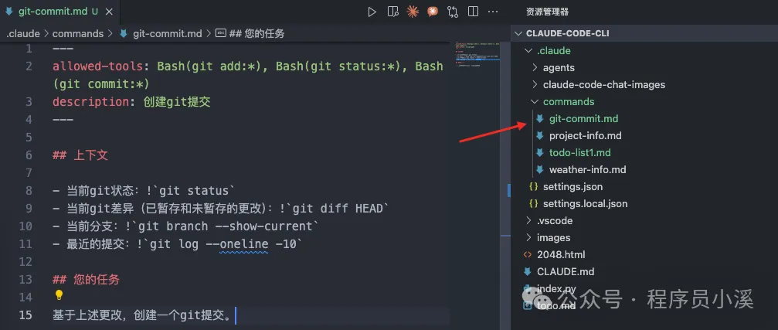Open weather-info.md in the explorer
778x330 pixels.
[x=587, y=169]
